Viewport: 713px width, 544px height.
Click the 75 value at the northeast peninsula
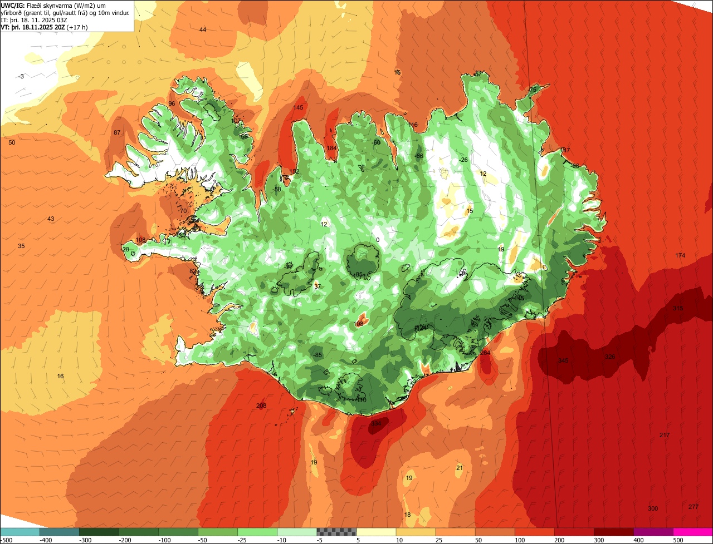click(x=533, y=90)
